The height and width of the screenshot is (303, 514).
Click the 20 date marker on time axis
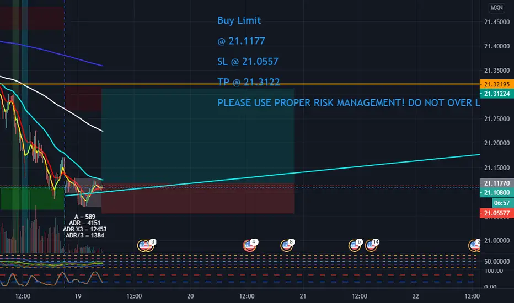point(190,296)
